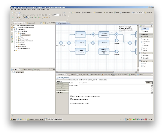This screenshot has height=135, width=164.
Task: Open the Usages tab
Action: 36,70
